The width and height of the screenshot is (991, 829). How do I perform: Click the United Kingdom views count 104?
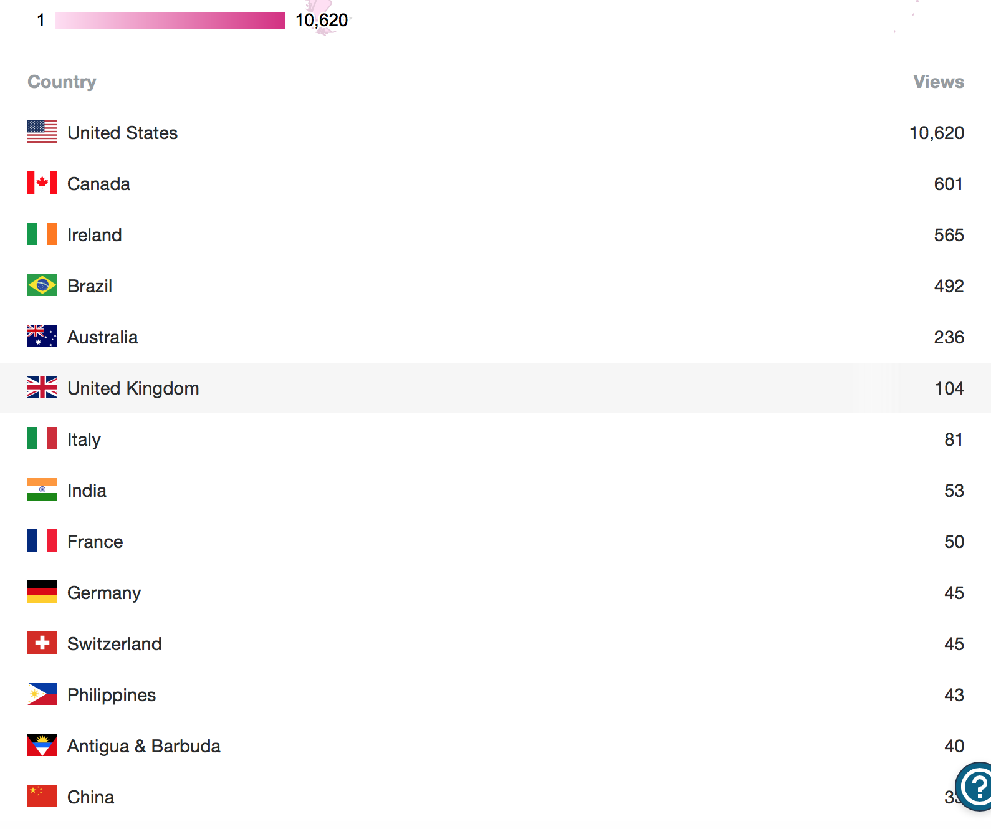click(949, 388)
